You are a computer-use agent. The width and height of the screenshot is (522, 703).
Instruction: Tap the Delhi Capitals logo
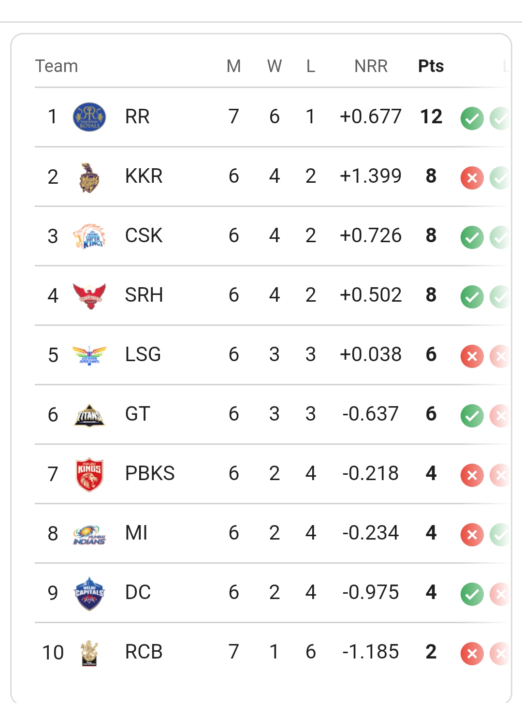click(89, 593)
